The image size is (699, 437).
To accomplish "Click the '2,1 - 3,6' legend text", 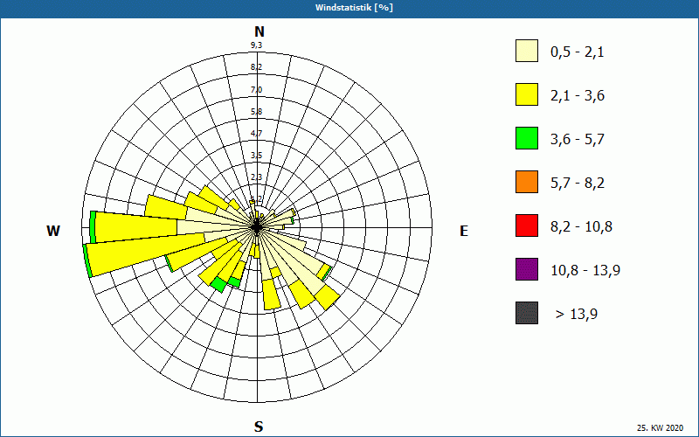I will pos(578,96).
